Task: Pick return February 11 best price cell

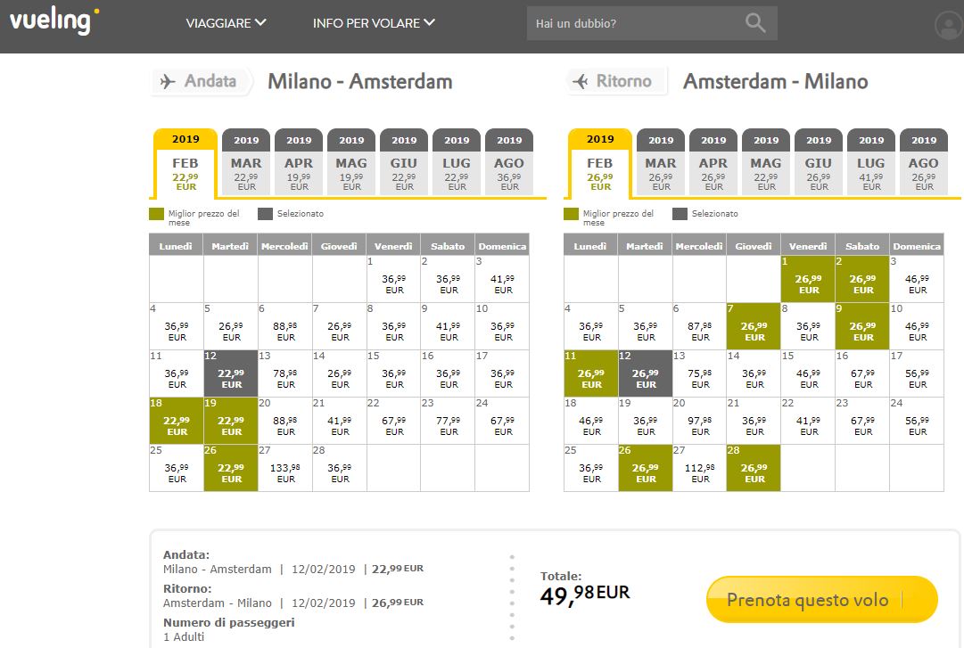Action: click(x=591, y=373)
